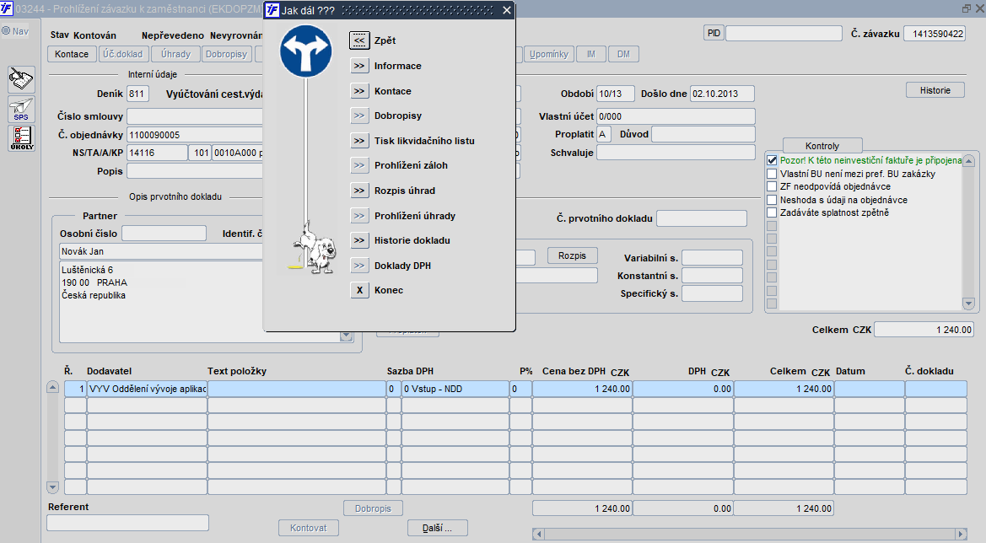Click arrow button next to Historie dokladu

[x=359, y=240]
